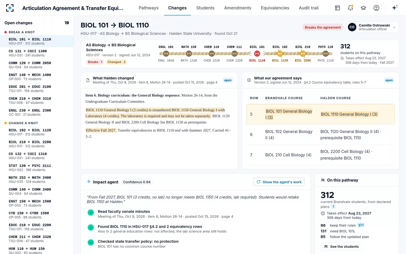Click the graduation cap icon
This screenshot has width=406, height=254.
[x=363, y=8]
